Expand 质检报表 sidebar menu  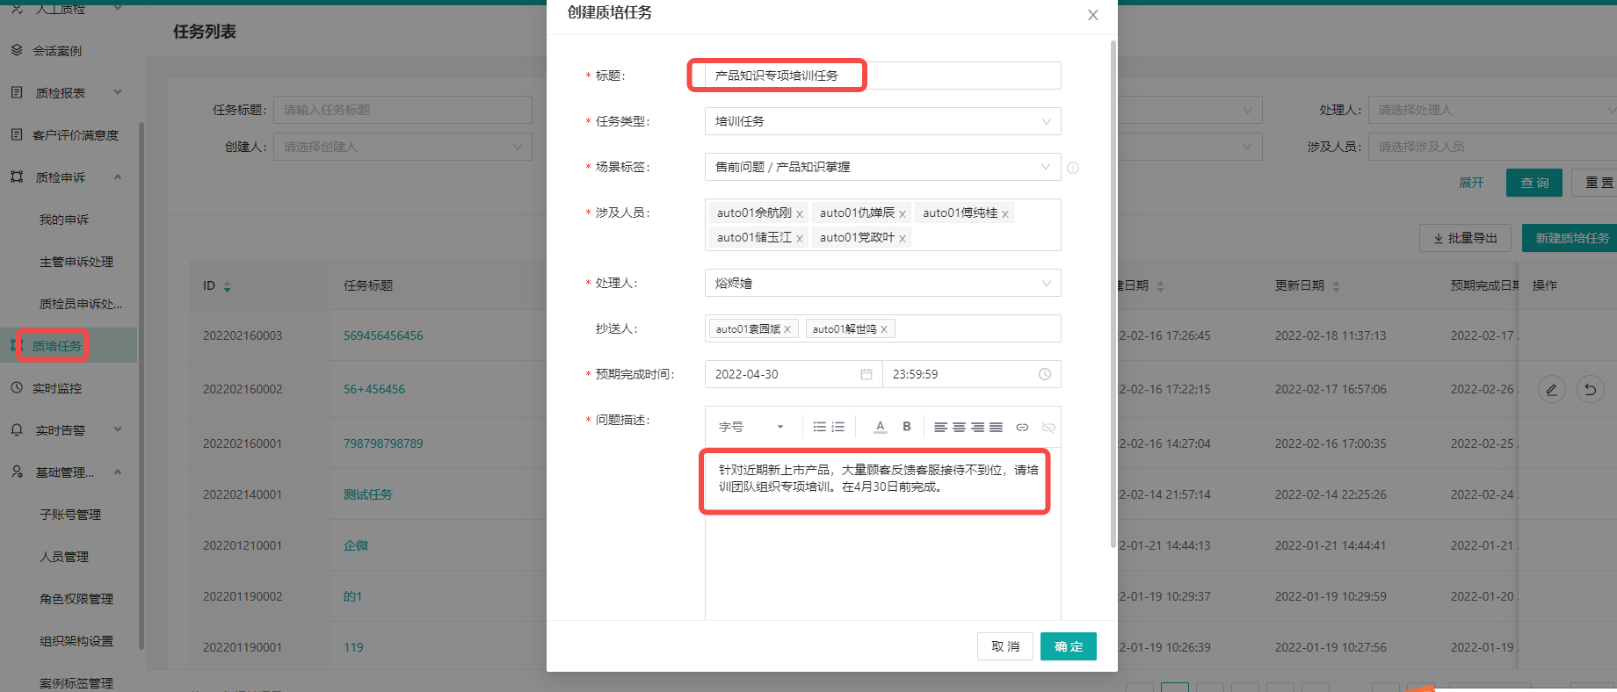point(67,93)
